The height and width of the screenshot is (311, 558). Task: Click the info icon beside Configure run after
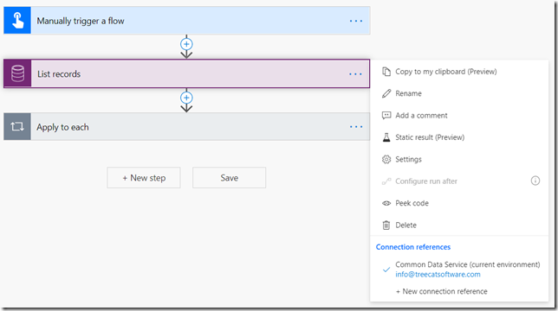click(x=535, y=181)
